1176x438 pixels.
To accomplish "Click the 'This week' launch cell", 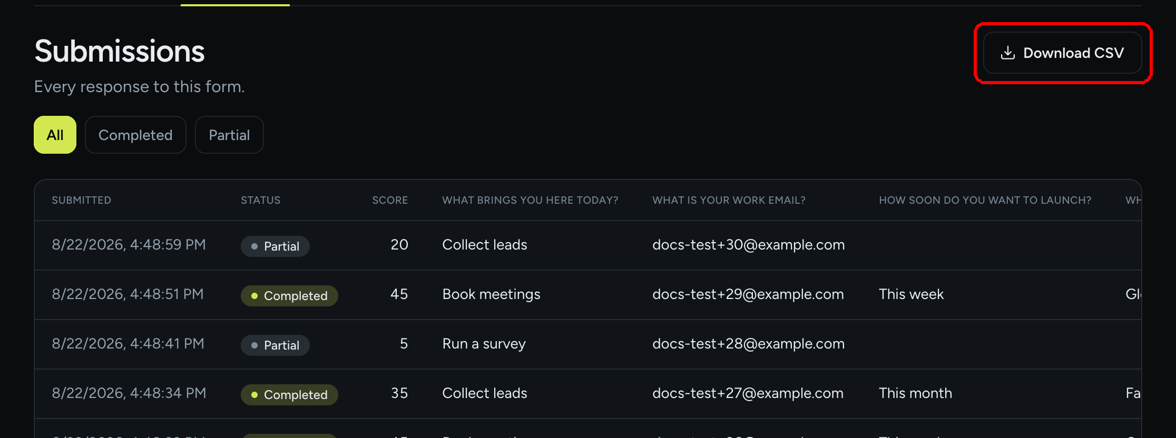I will [911, 294].
